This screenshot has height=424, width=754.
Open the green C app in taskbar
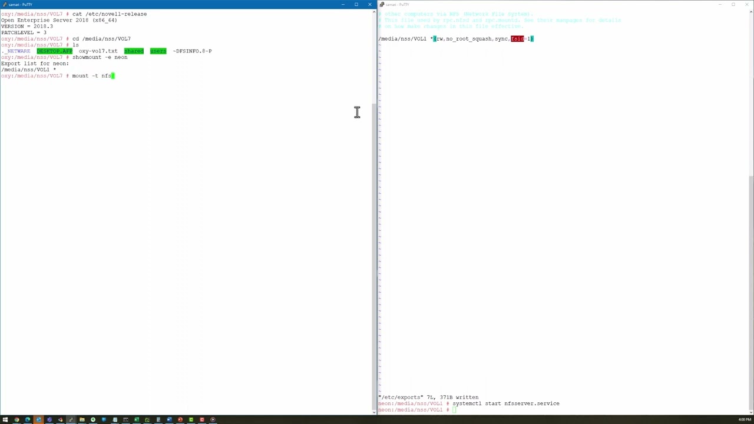click(x=191, y=420)
